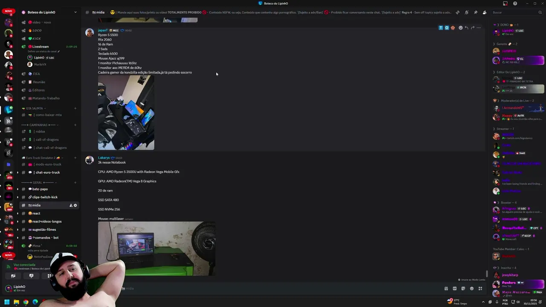Collapse Editor Do LipinhO role group

509,72
